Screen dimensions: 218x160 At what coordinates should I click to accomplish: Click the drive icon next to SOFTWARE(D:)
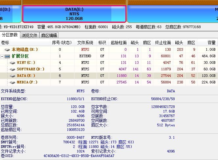12,69
